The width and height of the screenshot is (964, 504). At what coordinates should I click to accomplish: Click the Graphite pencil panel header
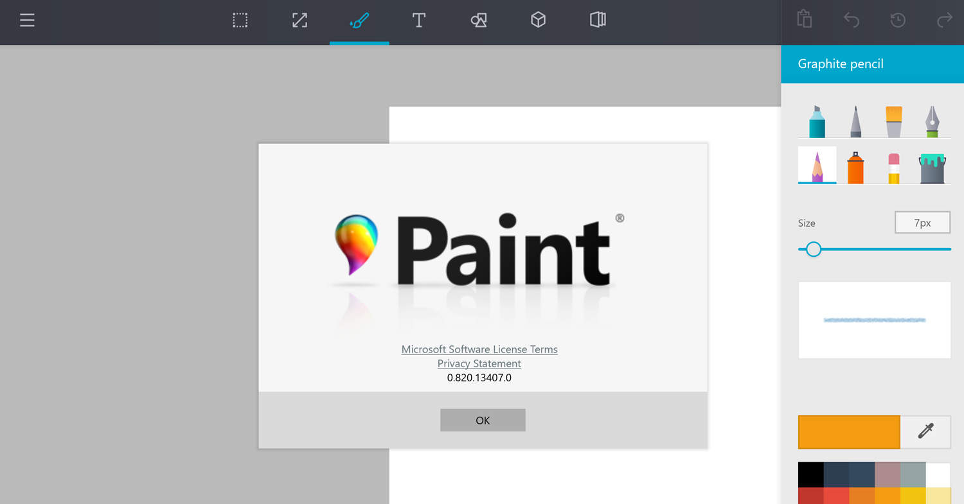click(873, 64)
